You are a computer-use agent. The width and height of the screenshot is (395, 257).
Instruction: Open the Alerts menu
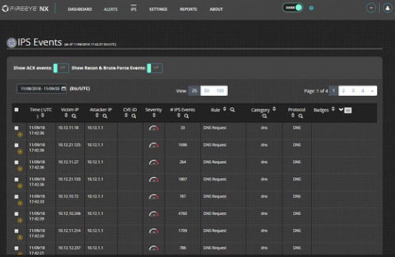110,9
